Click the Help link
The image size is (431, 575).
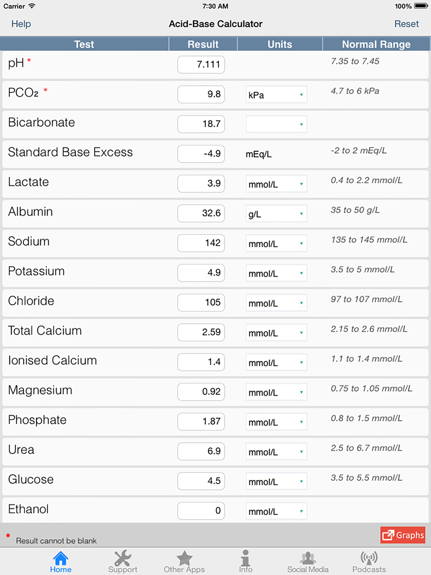[21, 24]
